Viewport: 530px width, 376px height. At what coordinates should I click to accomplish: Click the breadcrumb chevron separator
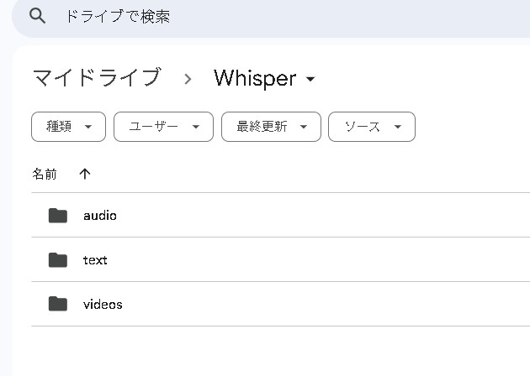click(x=188, y=79)
